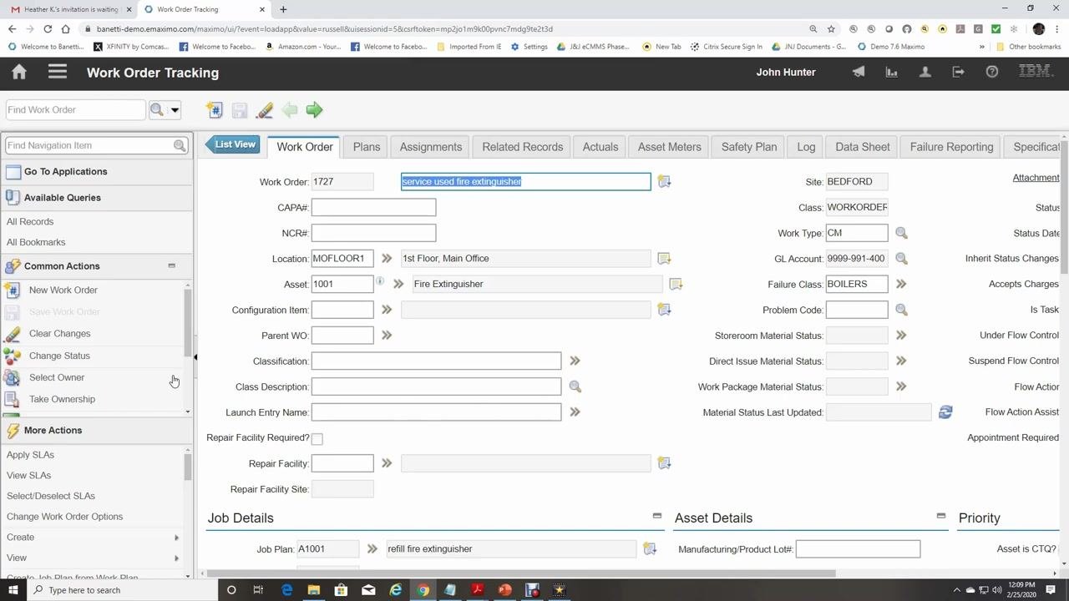Open the hamburger navigation menu
Viewport: 1069px width, 601px height.
click(58, 72)
